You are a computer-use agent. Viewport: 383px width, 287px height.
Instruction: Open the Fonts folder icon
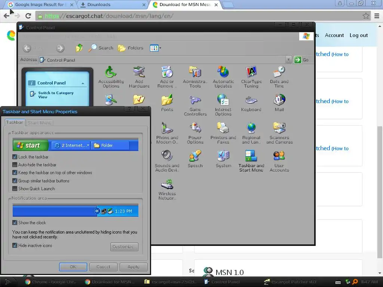[x=167, y=103]
